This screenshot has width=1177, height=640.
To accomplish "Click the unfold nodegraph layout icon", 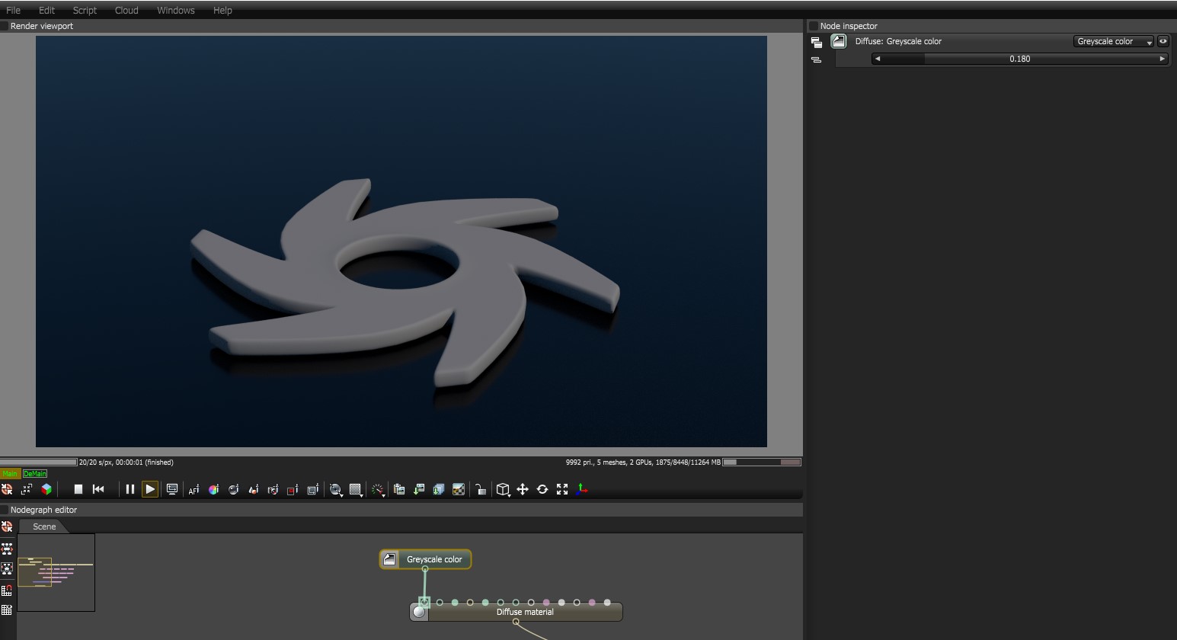I will 7,549.
